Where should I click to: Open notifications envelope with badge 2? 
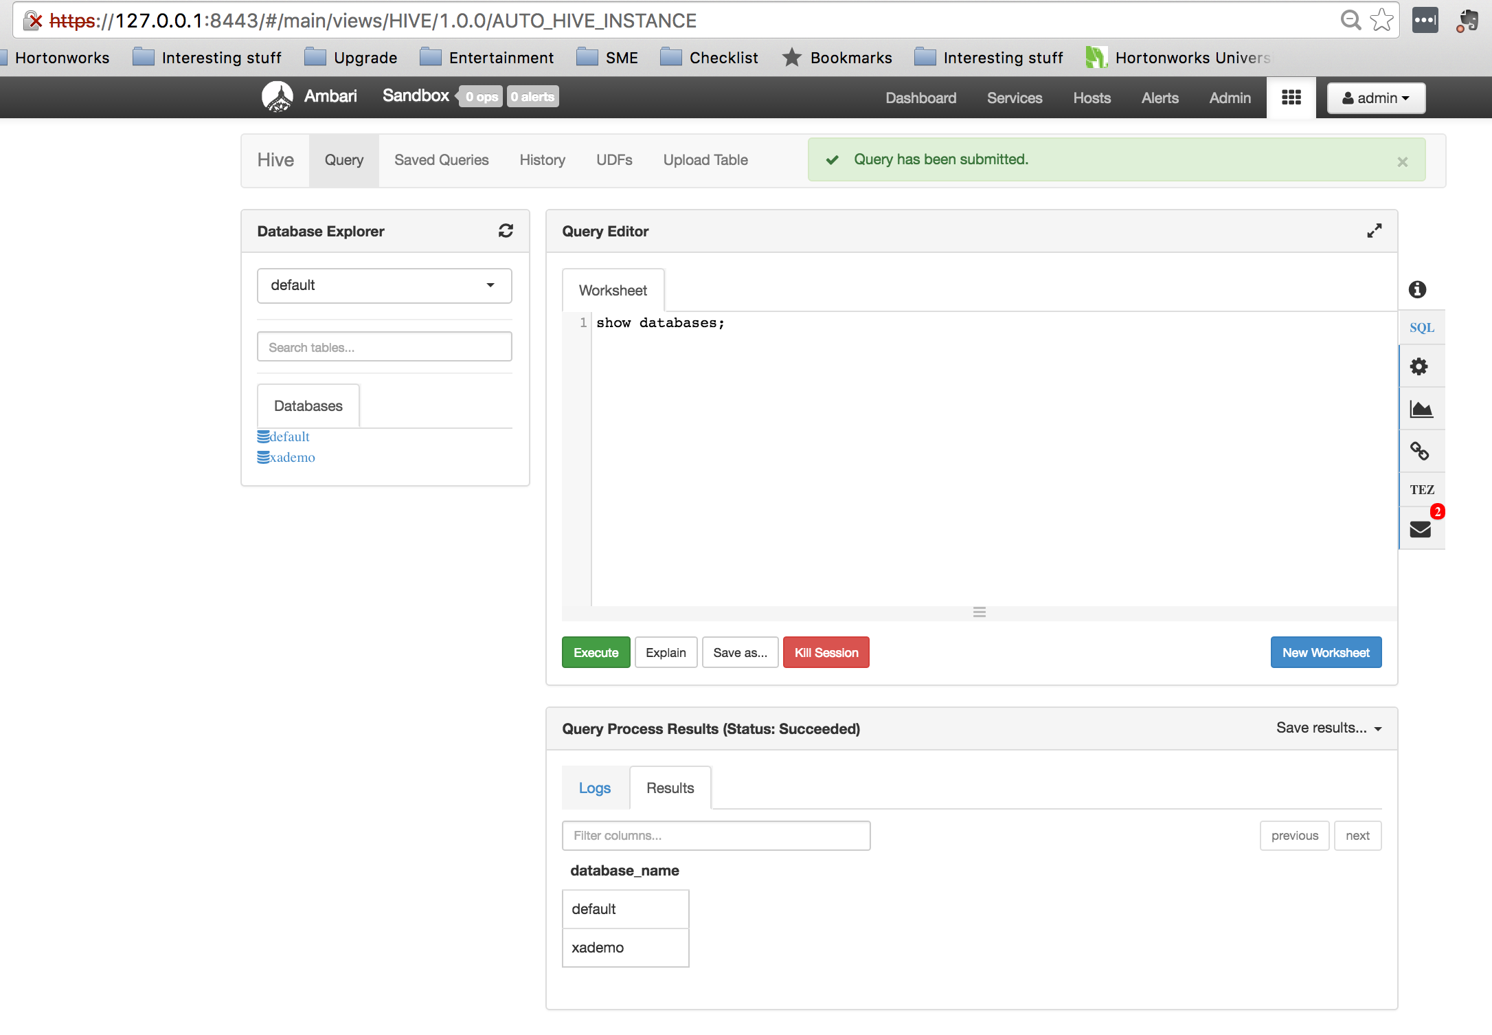click(1420, 529)
